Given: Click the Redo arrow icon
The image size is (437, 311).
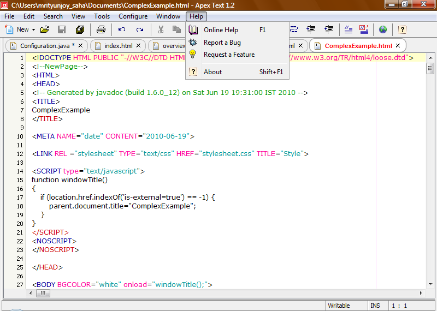Looking at the screenshot, I should coord(140,29).
